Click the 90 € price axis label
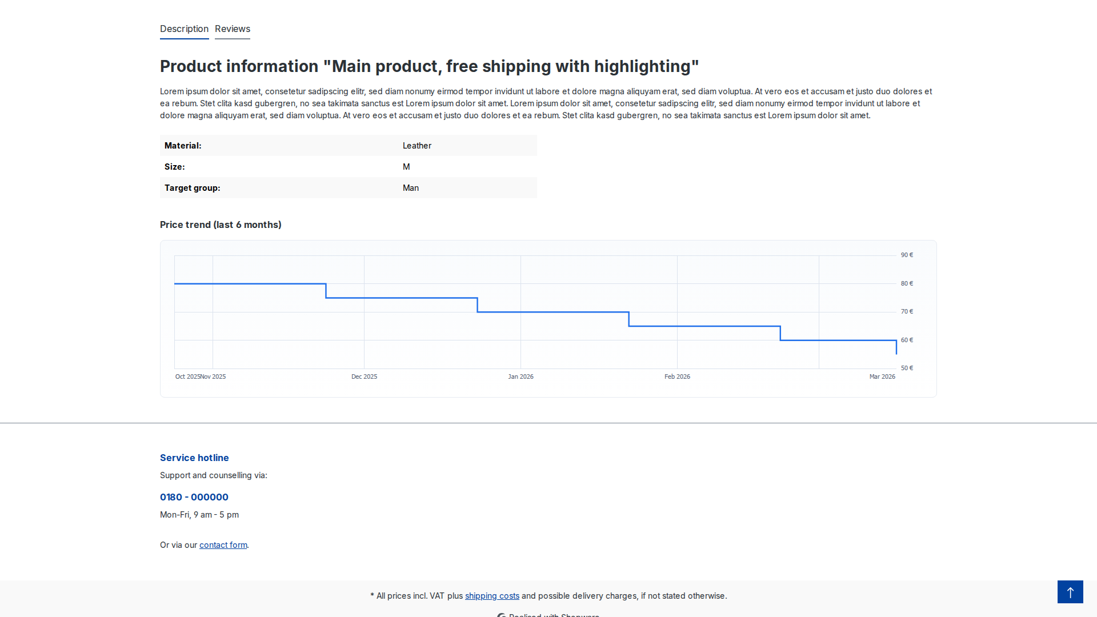 [907, 255]
